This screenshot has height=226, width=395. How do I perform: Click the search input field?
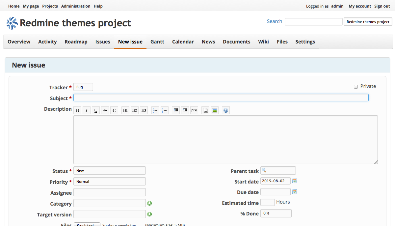click(314, 22)
